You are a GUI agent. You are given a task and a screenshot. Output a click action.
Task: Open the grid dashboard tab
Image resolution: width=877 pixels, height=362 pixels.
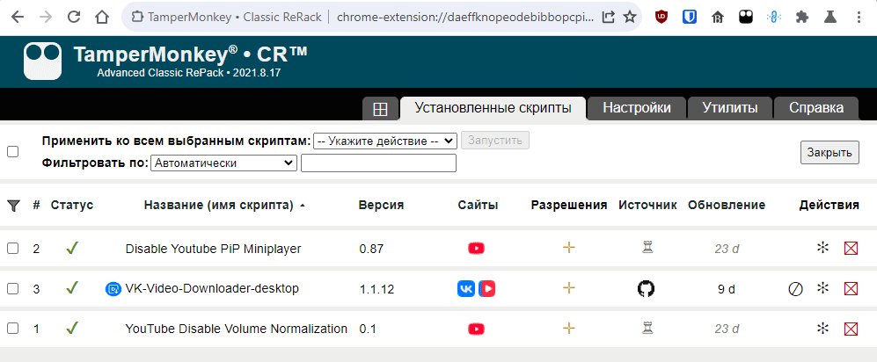coord(380,109)
